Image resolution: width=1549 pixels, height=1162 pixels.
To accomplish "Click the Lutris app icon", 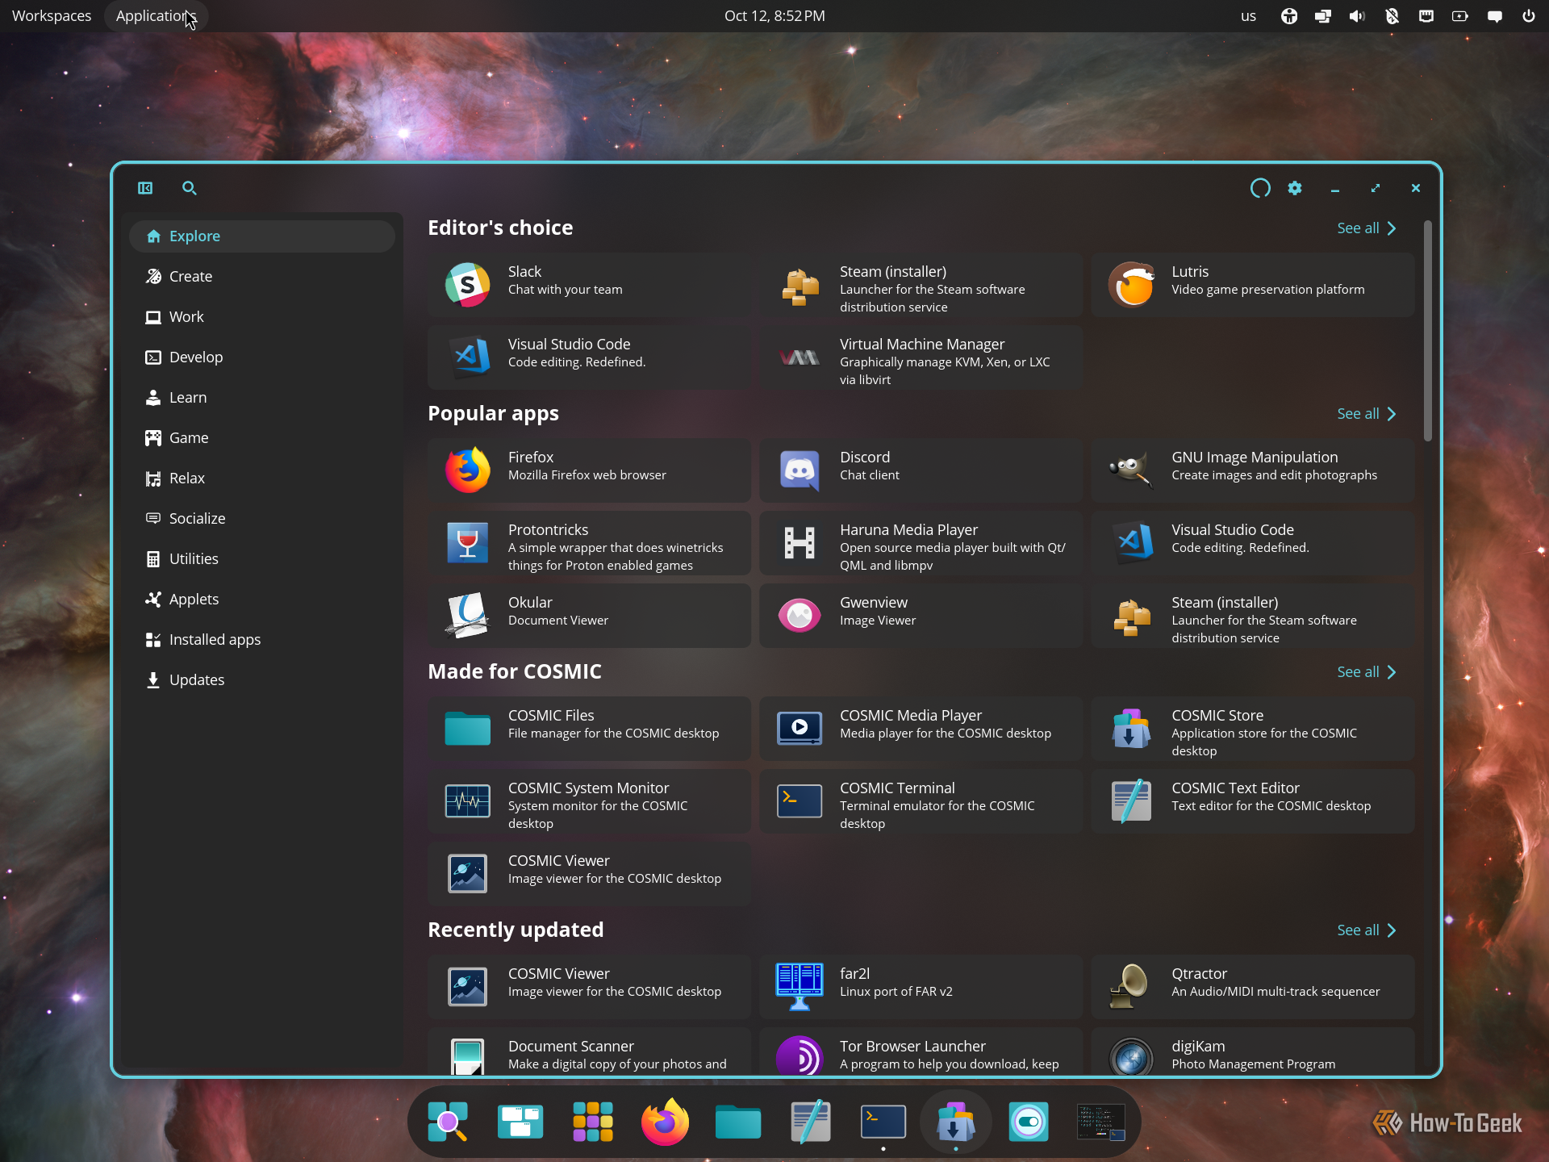I will pyautogui.click(x=1131, y=285).
